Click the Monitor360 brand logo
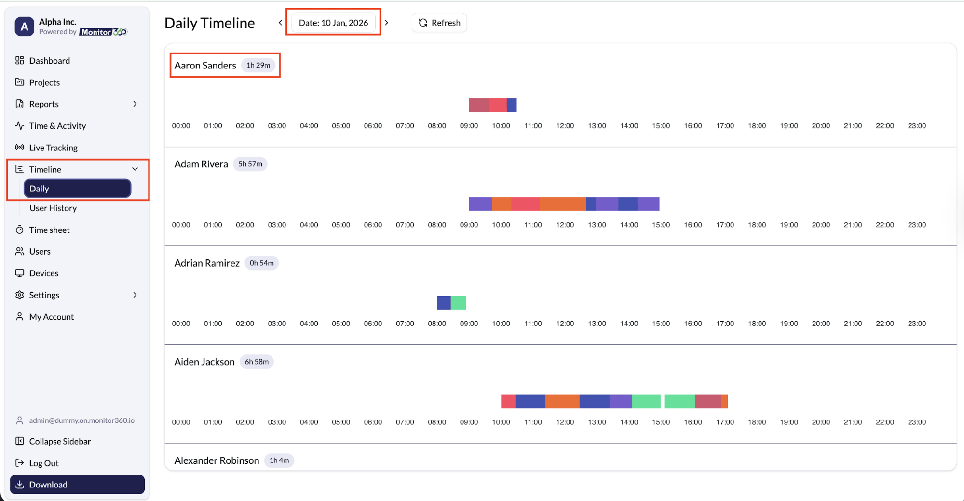964x501 pixels. 103,32
